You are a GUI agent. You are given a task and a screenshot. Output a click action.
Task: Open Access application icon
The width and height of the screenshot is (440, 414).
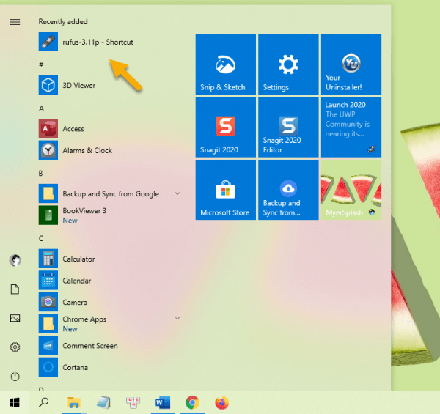pos(48,128)
